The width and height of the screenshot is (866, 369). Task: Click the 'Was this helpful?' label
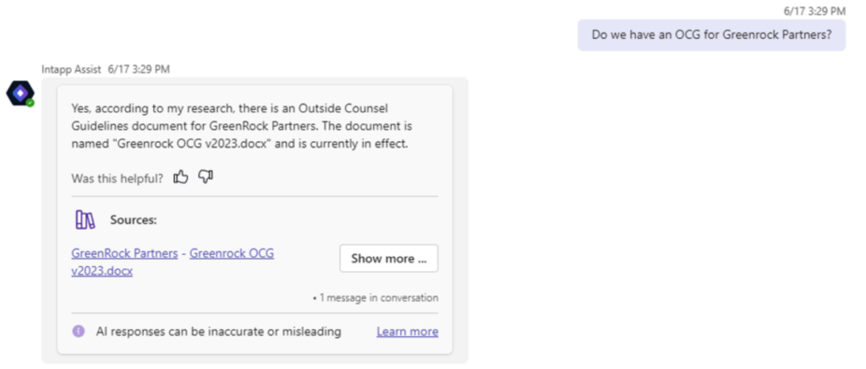coord(118,177)
